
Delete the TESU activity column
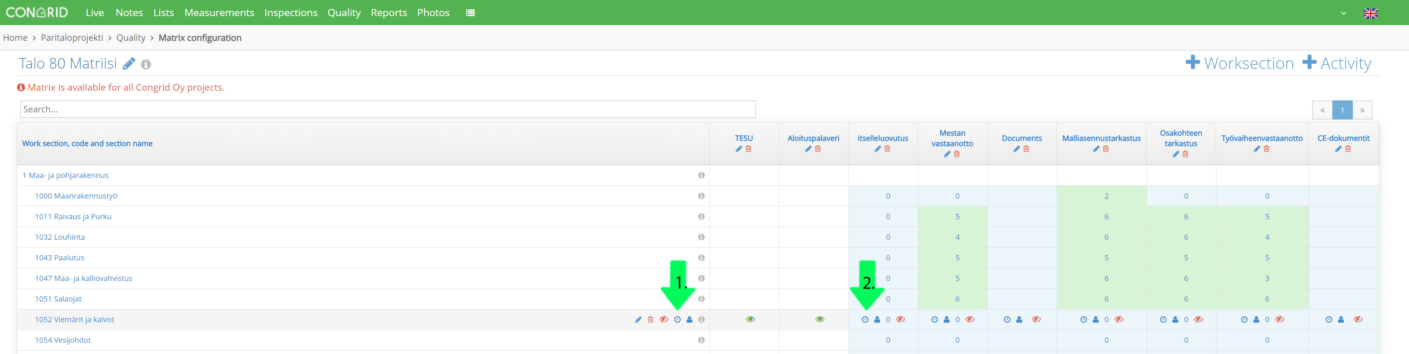click(x=748, y=149)
